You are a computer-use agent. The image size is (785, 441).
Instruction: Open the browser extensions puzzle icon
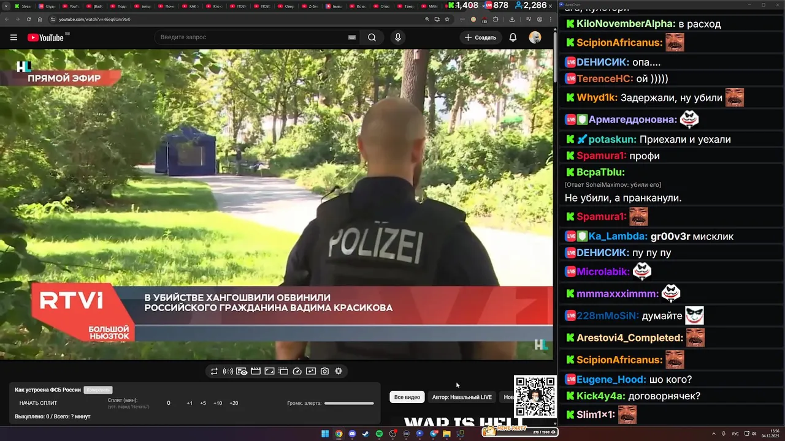click(496, 19)
